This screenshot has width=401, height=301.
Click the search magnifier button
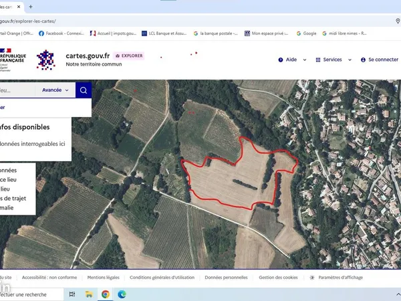click(84, 90)
